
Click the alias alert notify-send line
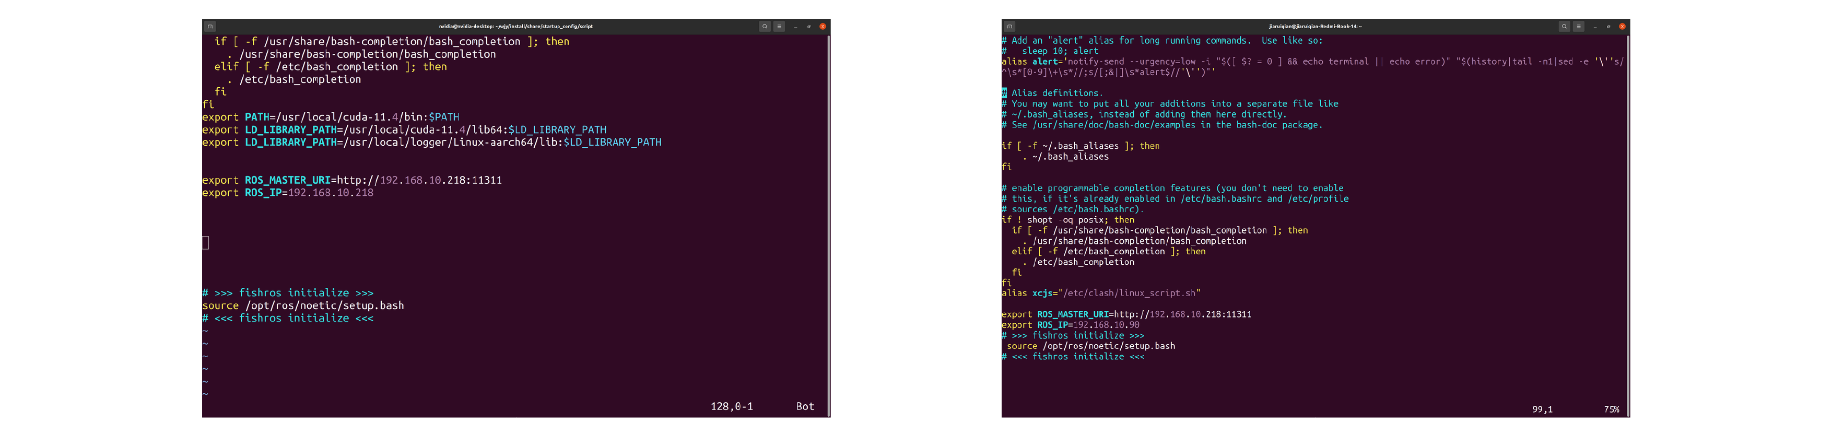(x=1280, y=62)
